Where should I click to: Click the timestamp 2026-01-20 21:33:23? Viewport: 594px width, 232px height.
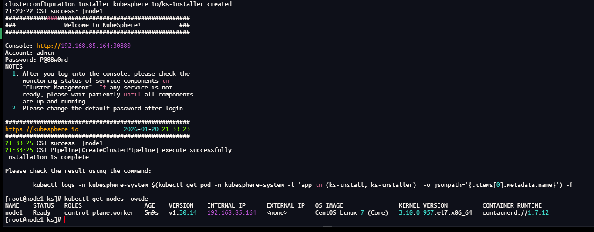click(x=157, y=129)
